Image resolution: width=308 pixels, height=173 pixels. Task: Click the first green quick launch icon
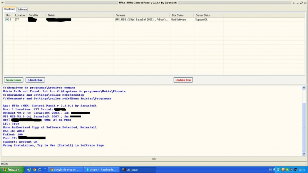tap(29, 170)
